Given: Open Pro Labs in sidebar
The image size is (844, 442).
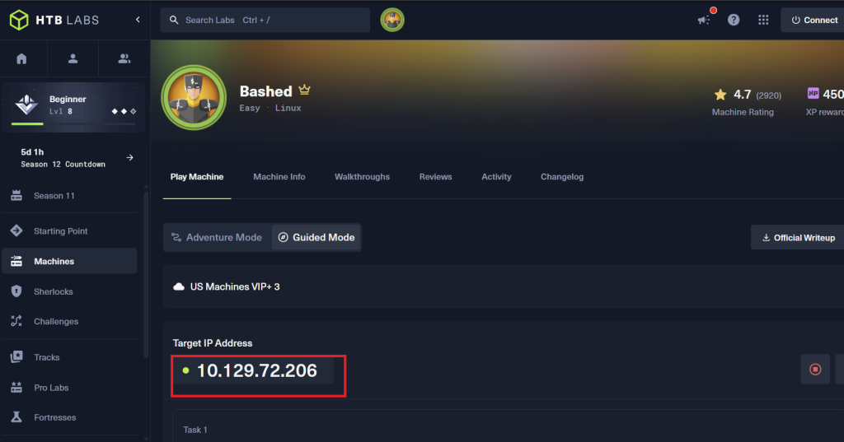Looking at the screenshot, I should click(69, 388).
